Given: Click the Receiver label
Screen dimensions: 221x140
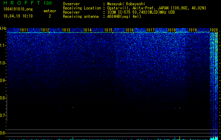Looking at the screenshot, I should click(71, 12).
